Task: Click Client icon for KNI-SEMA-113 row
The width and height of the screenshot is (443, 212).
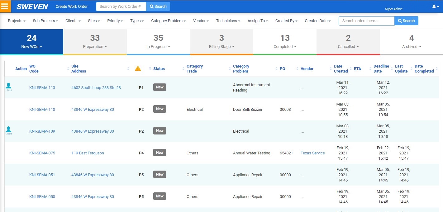Action: pos(9,87)
